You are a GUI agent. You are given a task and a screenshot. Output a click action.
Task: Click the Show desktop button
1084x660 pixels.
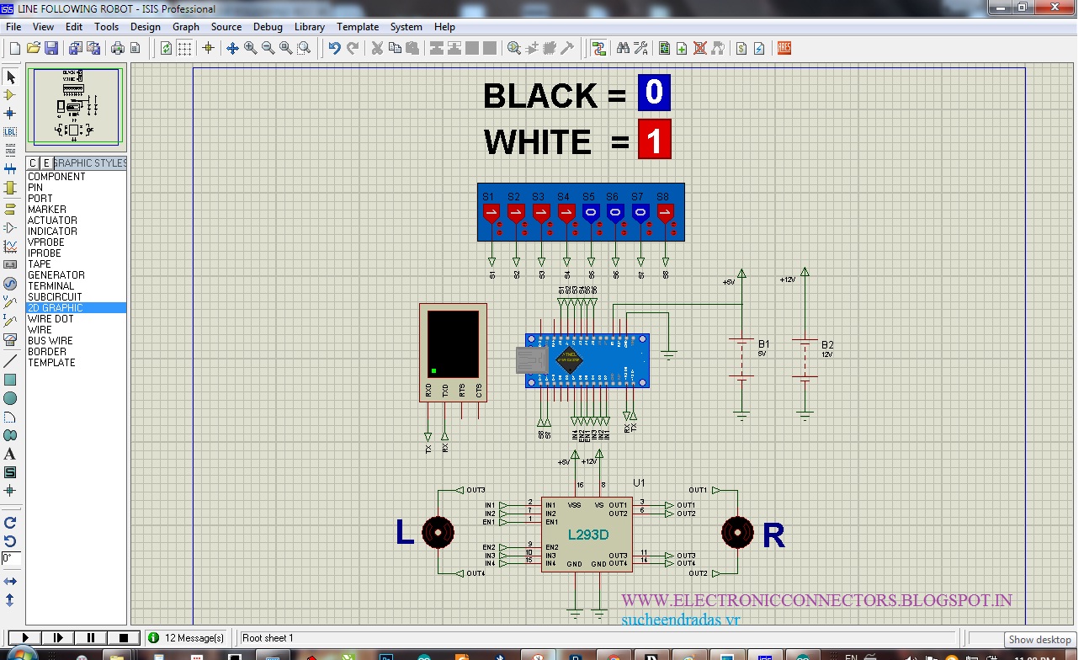pos(1039,640)
